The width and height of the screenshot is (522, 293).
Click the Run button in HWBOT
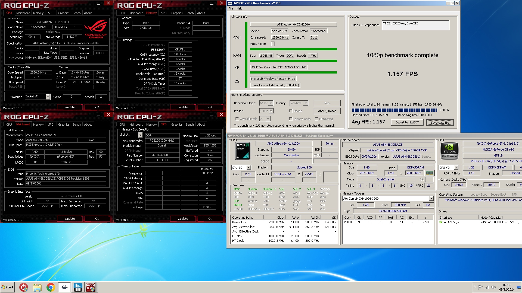click(x=327, y=103)
